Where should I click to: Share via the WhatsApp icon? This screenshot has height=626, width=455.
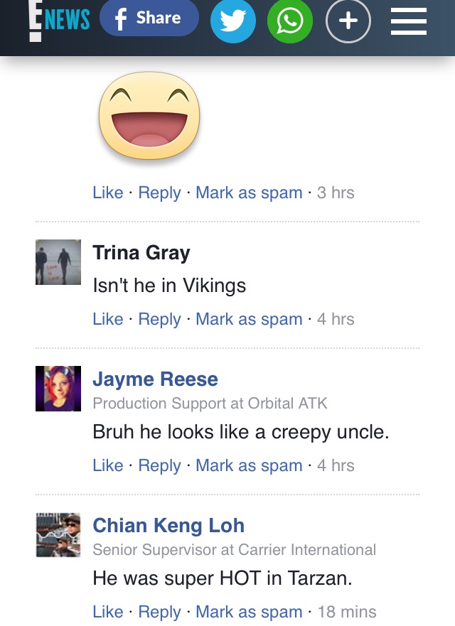(290, 21)
